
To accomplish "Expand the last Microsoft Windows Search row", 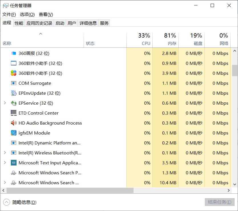I will [5, 183].
